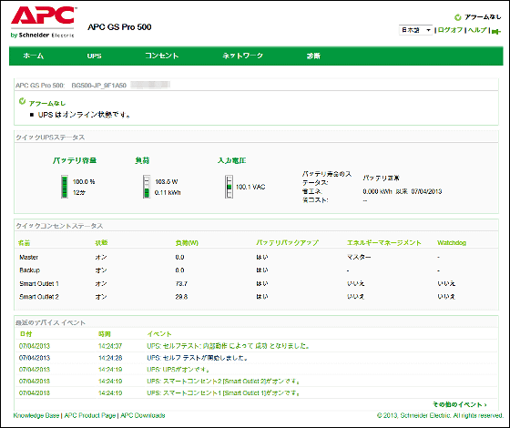This screenshot has height=428, width=510.
Task: Click the input voltage gauge icon
Action: coord(229,187)
